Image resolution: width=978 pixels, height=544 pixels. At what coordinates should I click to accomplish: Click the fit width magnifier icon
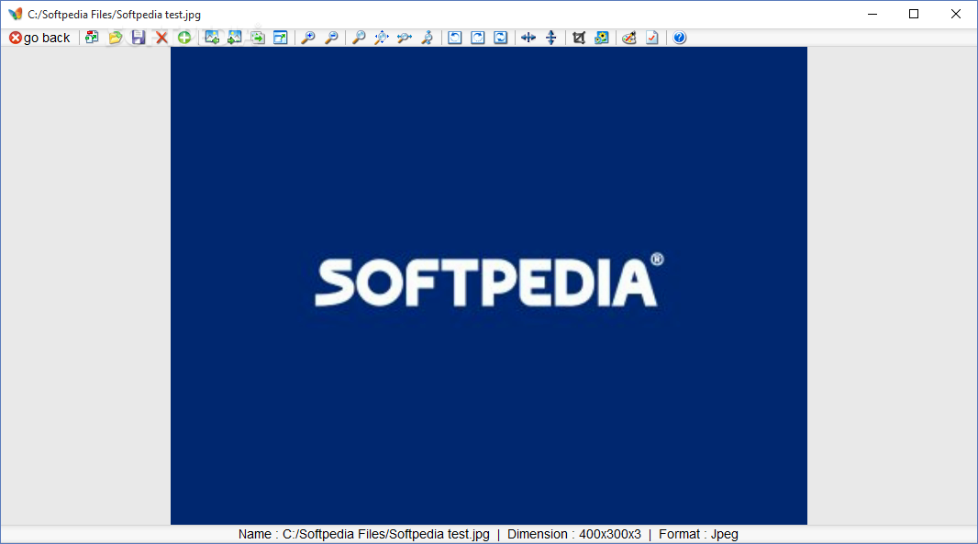405,38
